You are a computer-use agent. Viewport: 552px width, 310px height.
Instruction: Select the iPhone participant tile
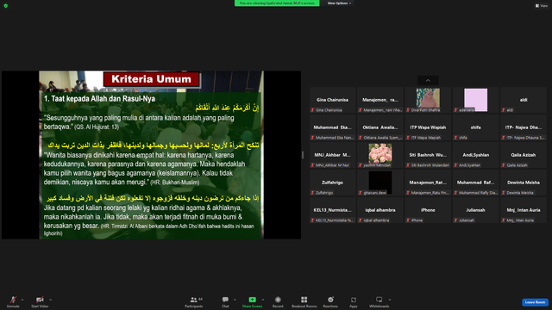click(428, 210)
